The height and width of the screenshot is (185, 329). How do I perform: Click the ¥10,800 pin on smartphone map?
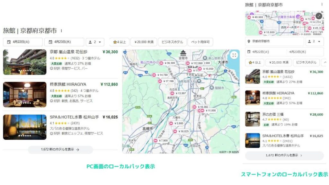(267, 32)
